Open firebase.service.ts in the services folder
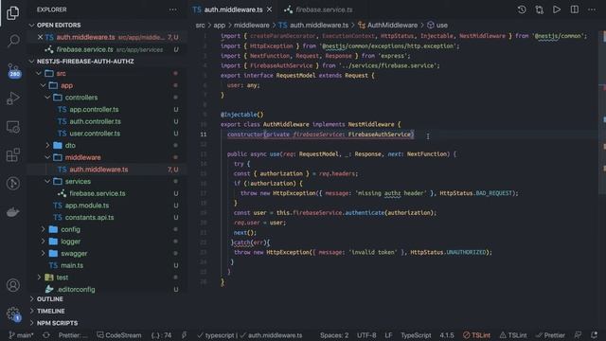The height and width of the screenshot is (341, 606). [97, 193]
